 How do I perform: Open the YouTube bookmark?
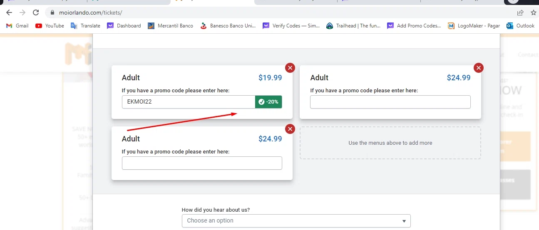coord(50,26)
